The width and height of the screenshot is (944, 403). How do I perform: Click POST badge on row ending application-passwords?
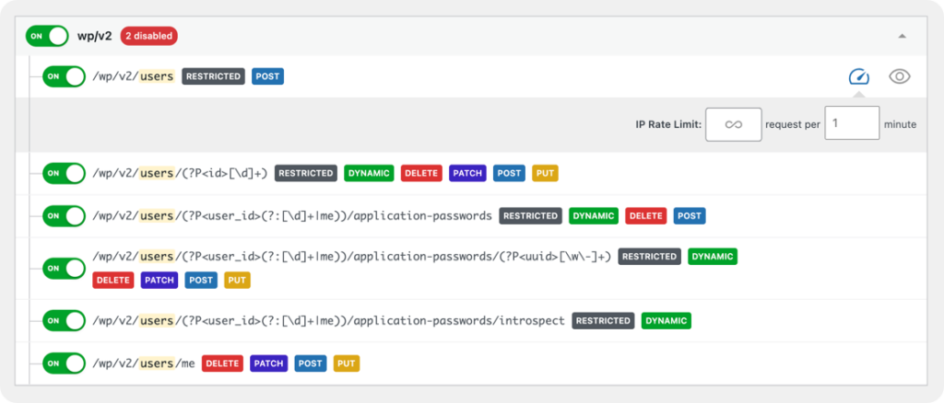[x=690, y=215]
